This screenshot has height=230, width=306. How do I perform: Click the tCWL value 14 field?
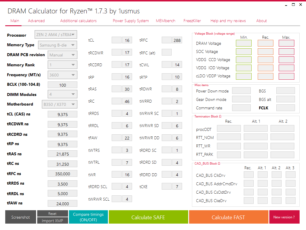pyautogui.click(x=177, y=65)
